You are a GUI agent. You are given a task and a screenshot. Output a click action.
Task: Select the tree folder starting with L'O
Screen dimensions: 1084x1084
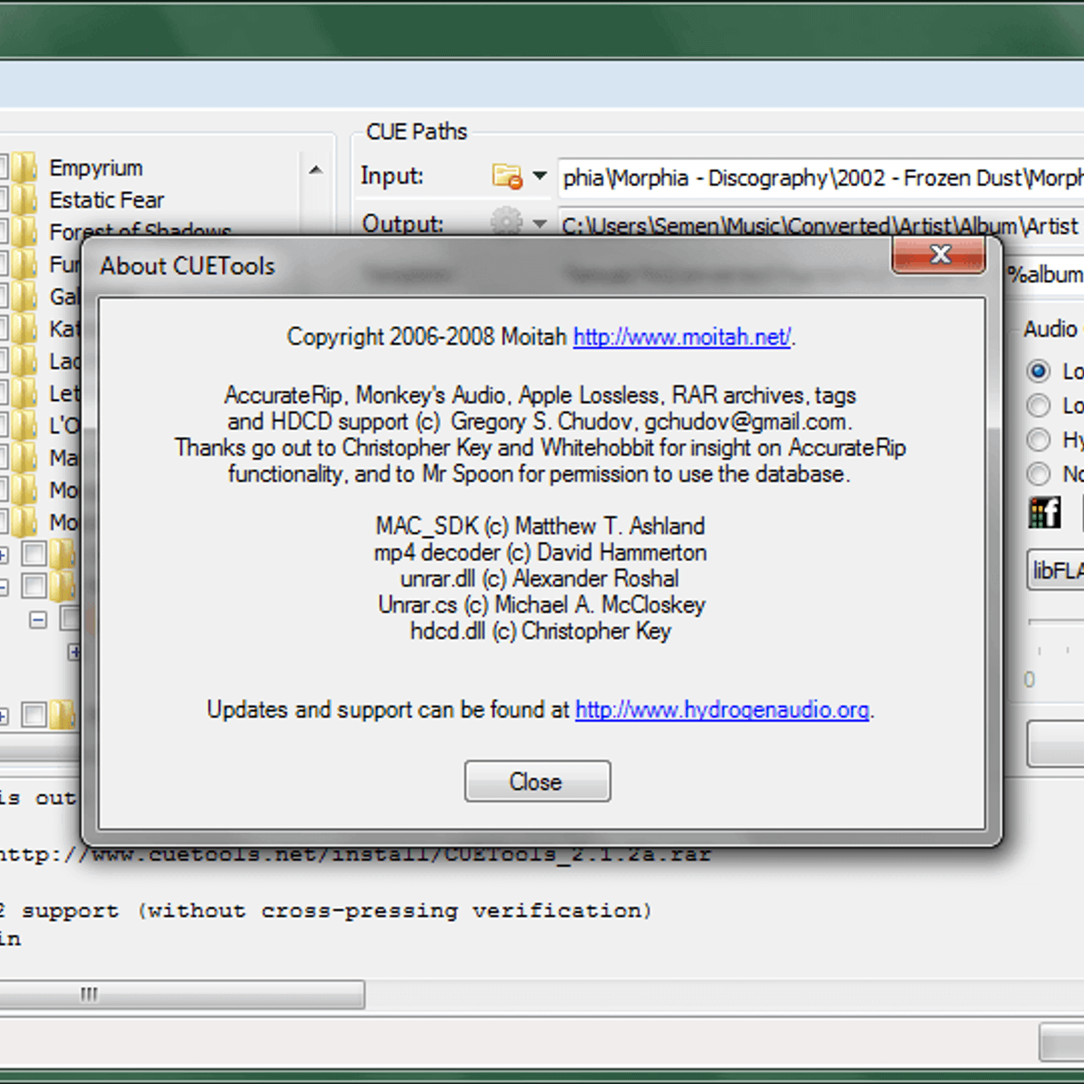tap(64, 425)
